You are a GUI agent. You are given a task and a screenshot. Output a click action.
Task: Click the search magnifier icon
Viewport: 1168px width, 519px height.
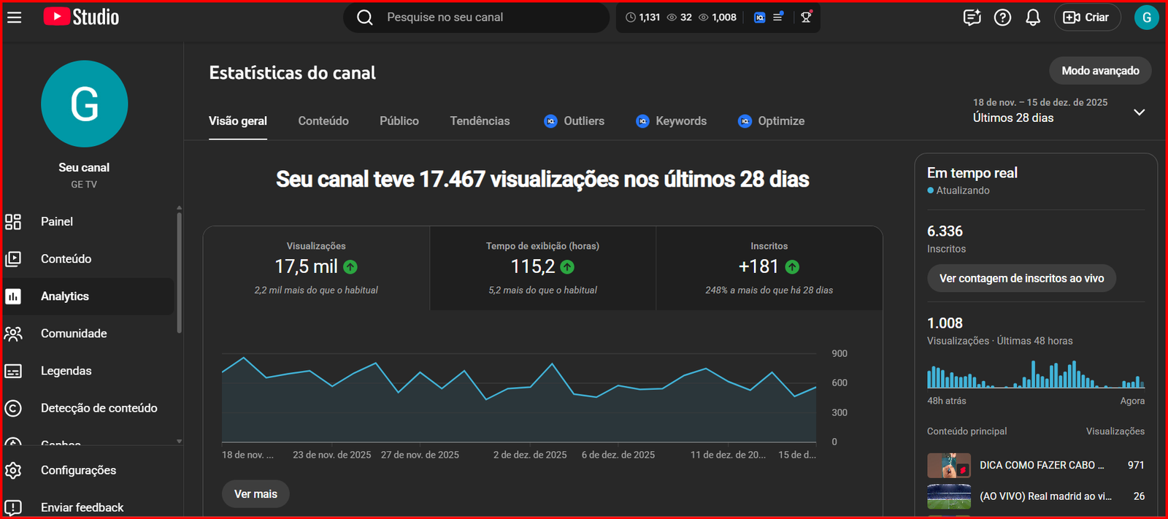coord(365,18)
